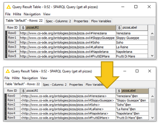The height and width of the screenshot is (125, 165).
Task: Click "Soho"@en cell in lower window
Action: coord(132,105)
